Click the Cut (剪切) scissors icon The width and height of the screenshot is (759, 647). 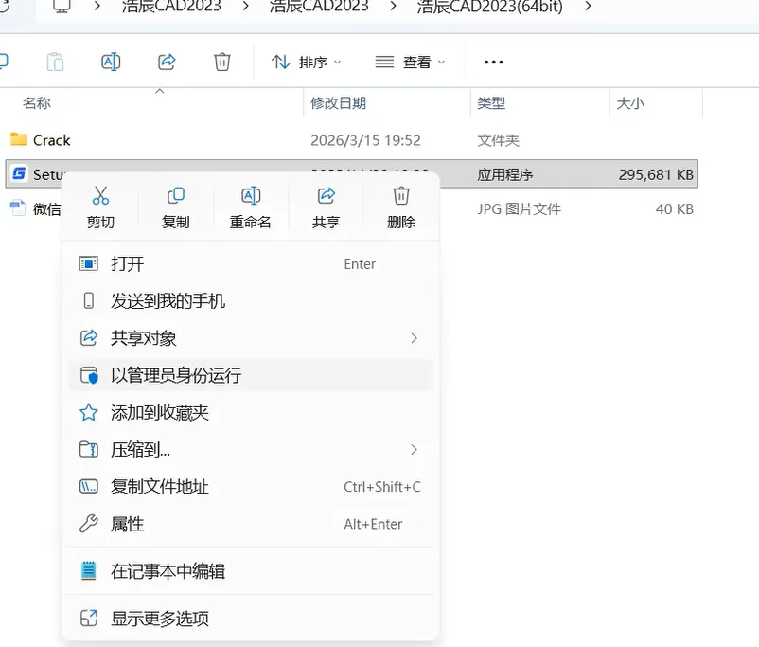[100, 196]
